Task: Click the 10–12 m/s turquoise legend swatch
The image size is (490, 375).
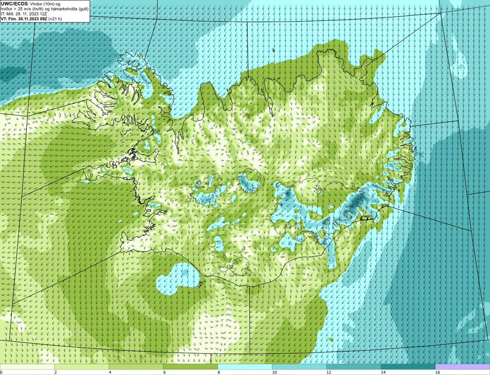Action: coord(299,367)
